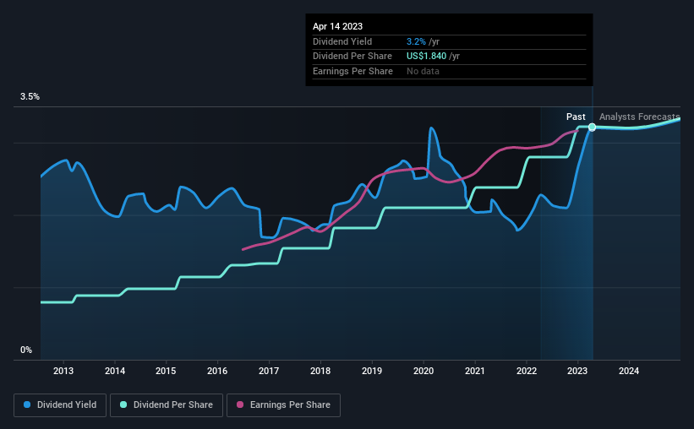Image resolution: width=694 pixels, height=429 pixels.
Task: Click the 0% y-axis label
Action: tap(26, 350)
